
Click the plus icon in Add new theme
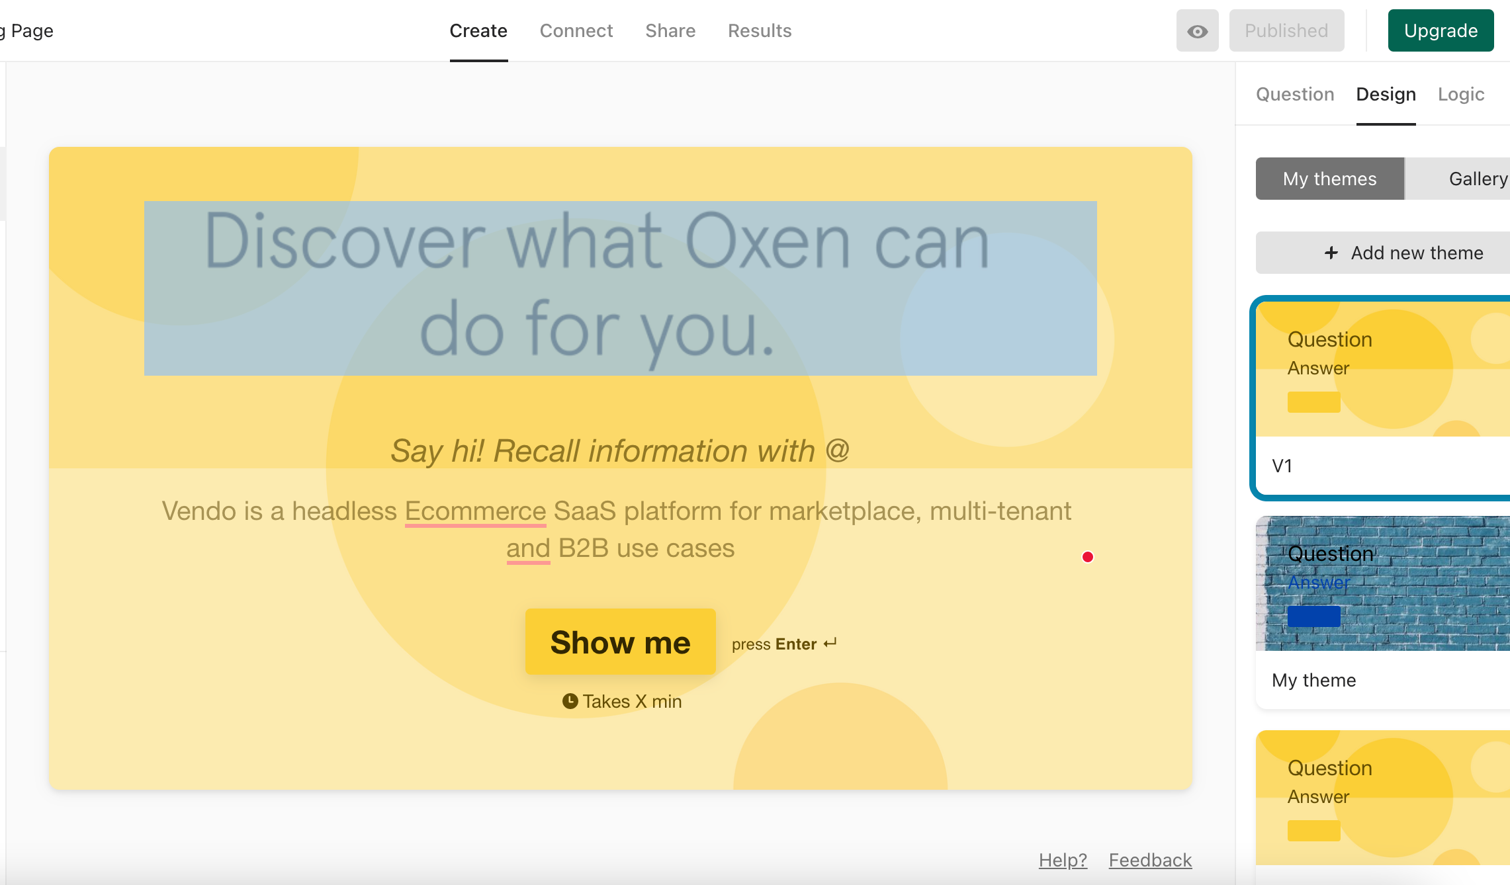click(x=1331, y=253)
